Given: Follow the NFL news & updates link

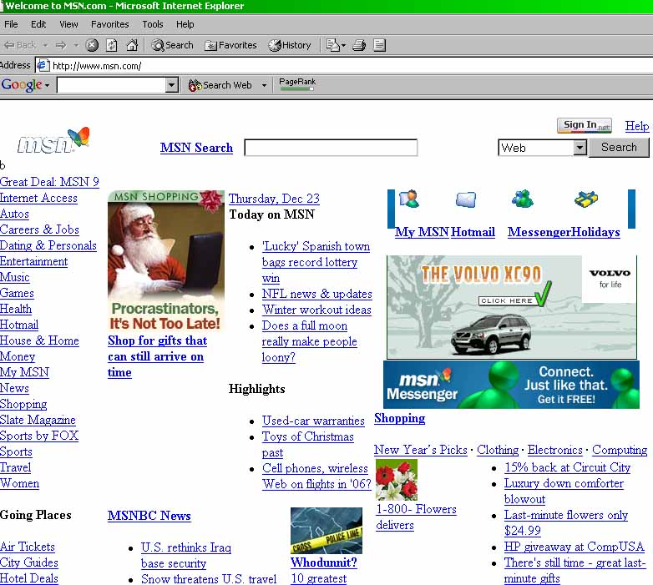Looking at the screenshot, I should 317,294.
